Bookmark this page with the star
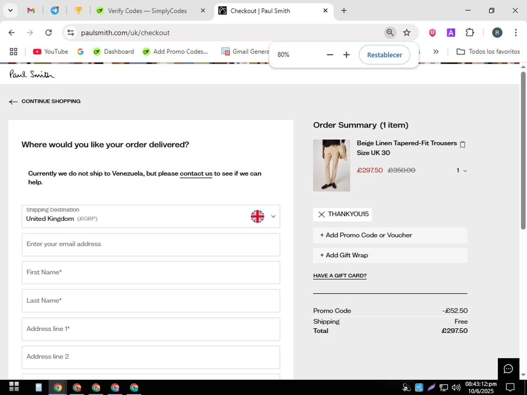The width and height of the screenshot is (527, 395). click(x=406, y=33)
